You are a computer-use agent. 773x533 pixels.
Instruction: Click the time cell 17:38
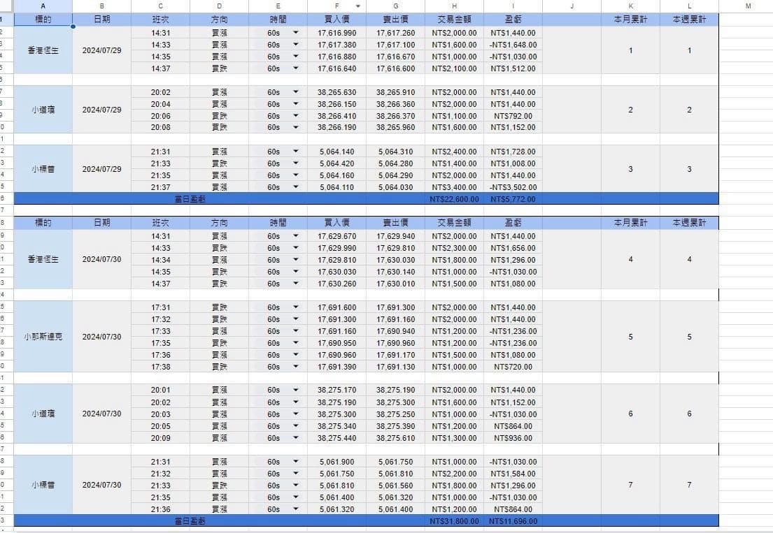pos(161,367)
